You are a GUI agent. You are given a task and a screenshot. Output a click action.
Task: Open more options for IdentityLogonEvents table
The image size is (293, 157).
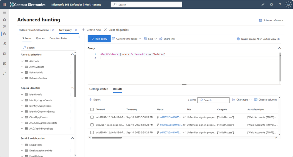[x=71, y=100]
